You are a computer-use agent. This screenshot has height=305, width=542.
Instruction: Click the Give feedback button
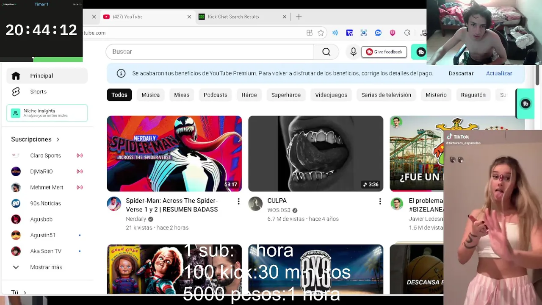(384, 52)
